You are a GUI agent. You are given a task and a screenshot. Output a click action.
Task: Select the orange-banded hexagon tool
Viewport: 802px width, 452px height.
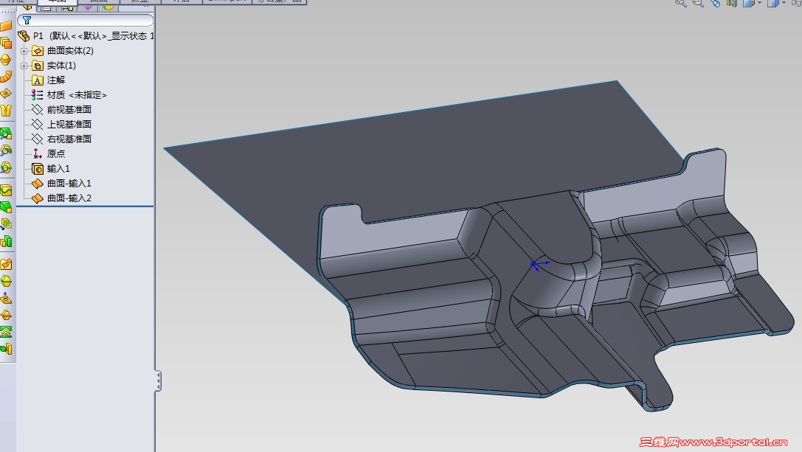[6, 315]
